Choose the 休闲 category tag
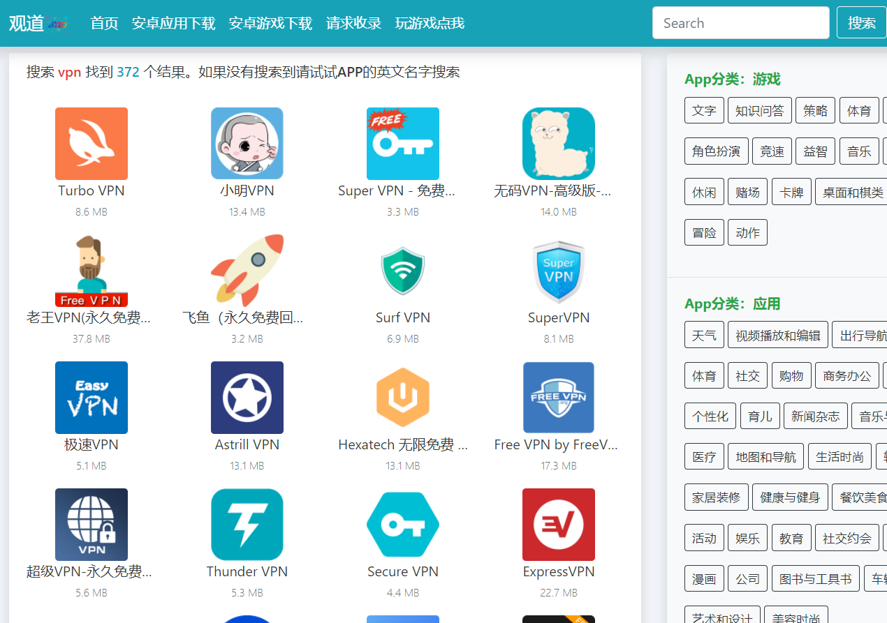887x623 pixels. coord(704,192)
